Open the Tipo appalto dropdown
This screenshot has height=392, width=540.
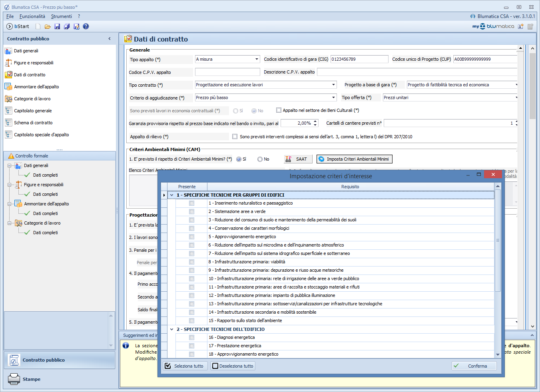[x=257, y=59]
